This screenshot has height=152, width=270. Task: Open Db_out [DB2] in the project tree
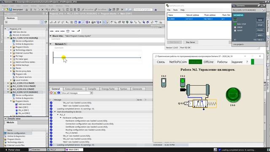(24, 113)
